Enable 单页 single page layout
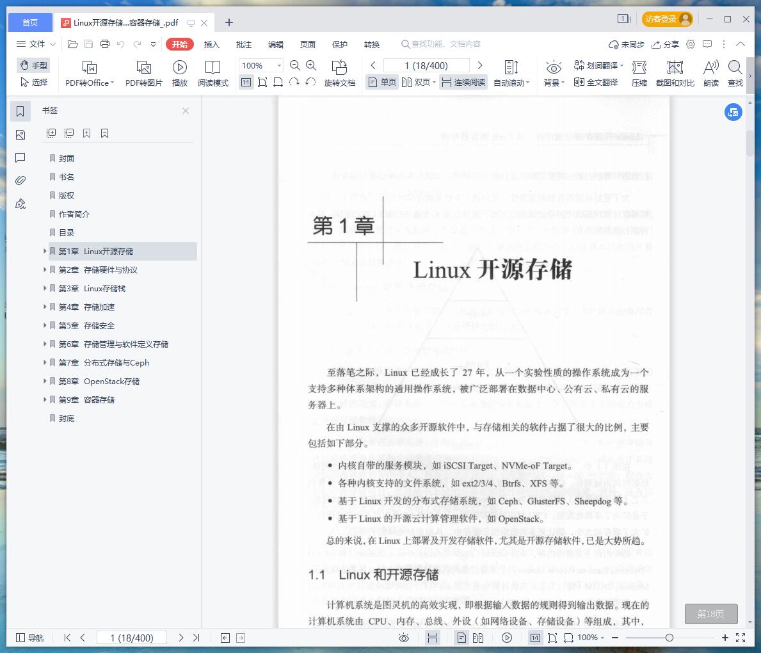This screenshot has height=653, width=761. click(383, 82)
